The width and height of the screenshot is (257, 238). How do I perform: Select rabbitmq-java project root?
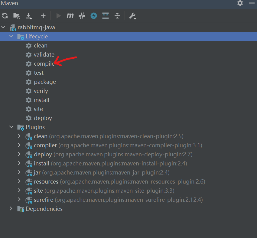[x=128, y=28]
